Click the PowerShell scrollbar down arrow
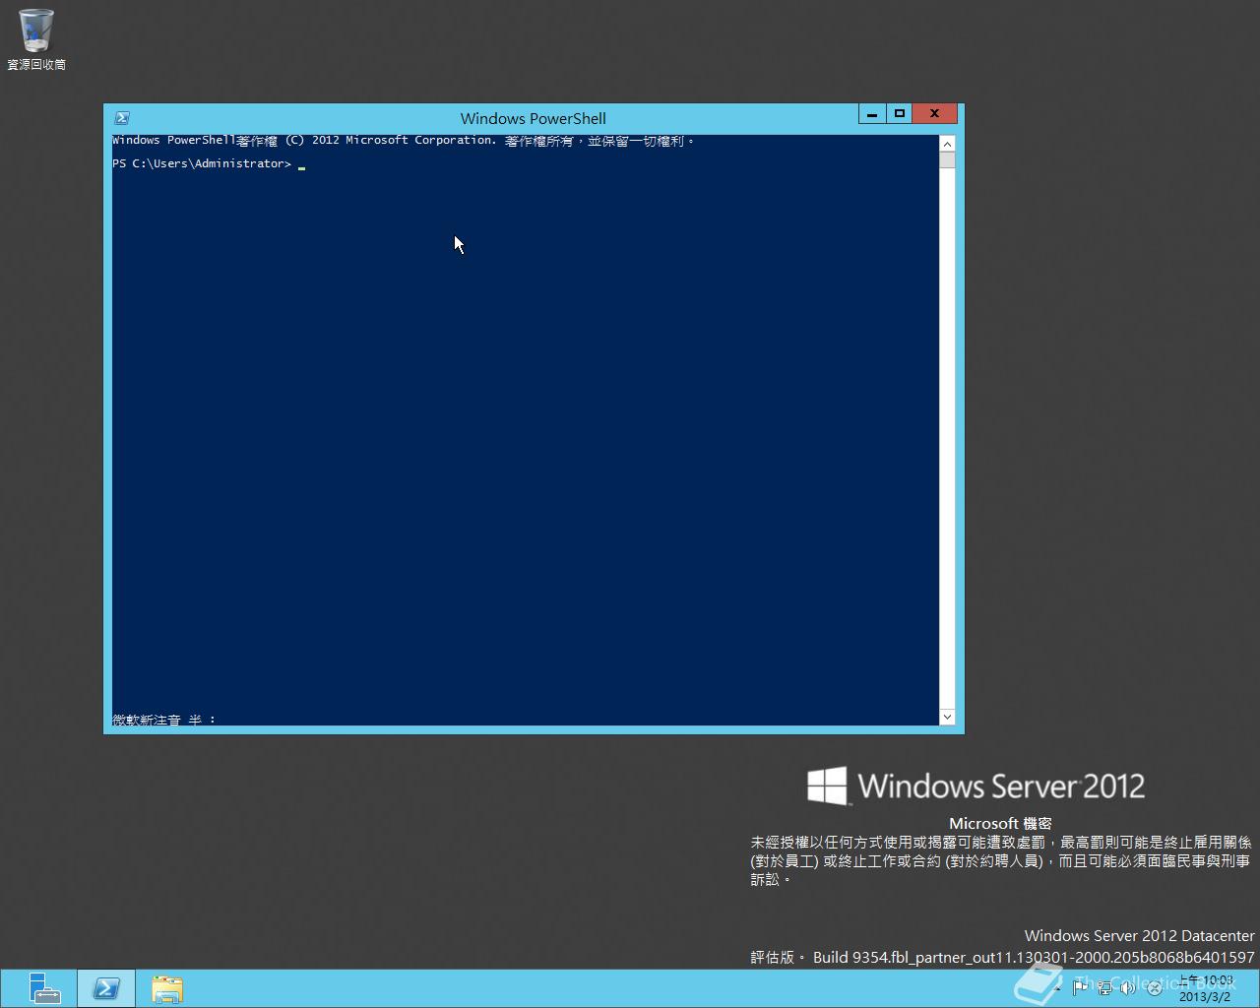The image size is (1260, 1008). (x=947, y=717)
